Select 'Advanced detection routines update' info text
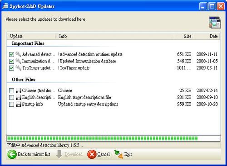This screenshot has width=227, height=166. coord(90,54)
